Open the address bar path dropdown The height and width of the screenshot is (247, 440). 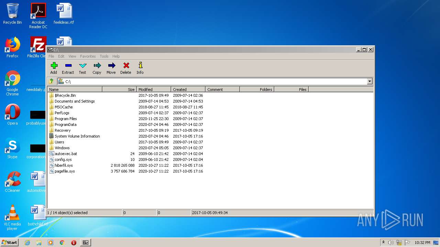point(370,81)
